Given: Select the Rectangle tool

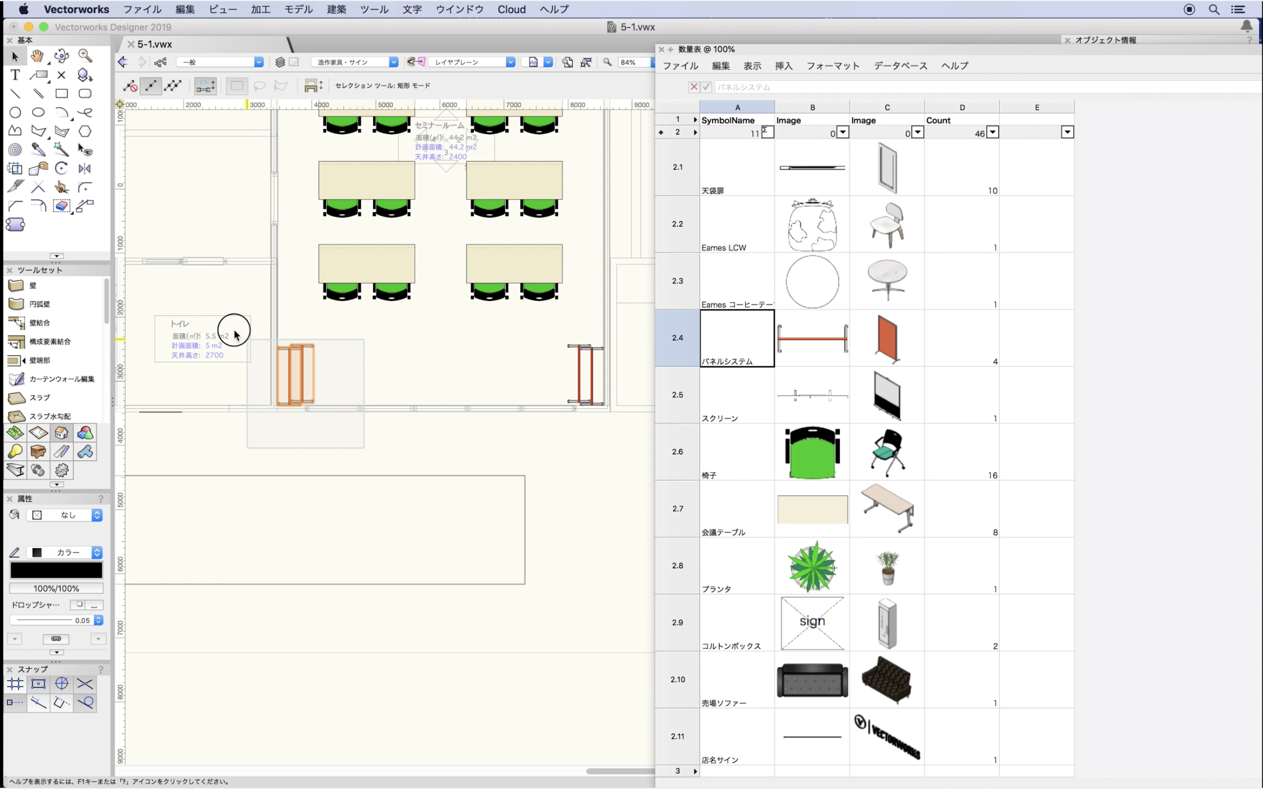Looking at the screenshot, I should (61, 94).
